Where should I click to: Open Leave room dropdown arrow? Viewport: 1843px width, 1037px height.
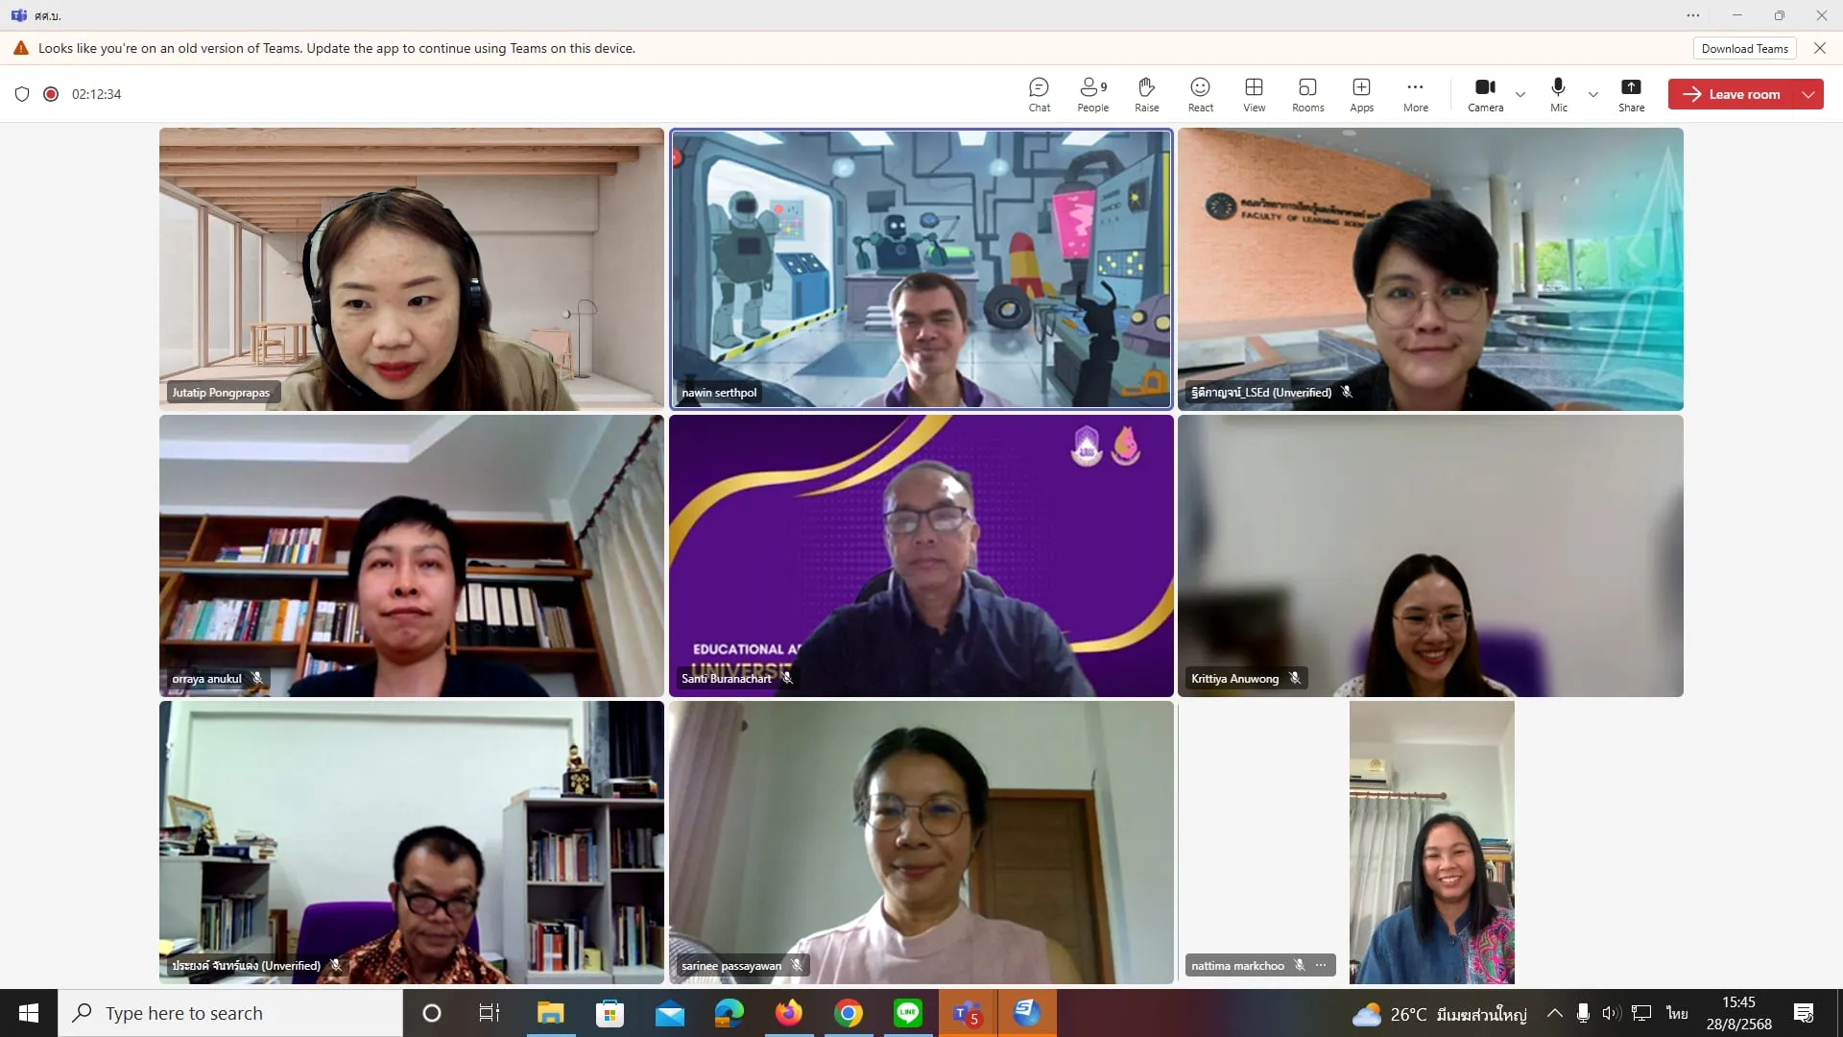[1808, 94]
